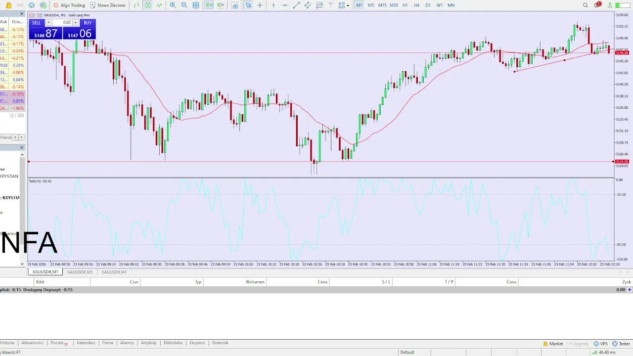Screen dimensions: 633x356
Task: Open Eksperci tab
Action: tap(197, 343)
